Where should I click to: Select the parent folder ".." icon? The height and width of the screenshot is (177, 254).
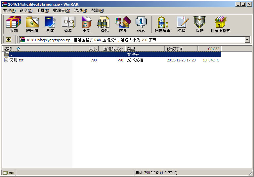[x=6, y=54]
